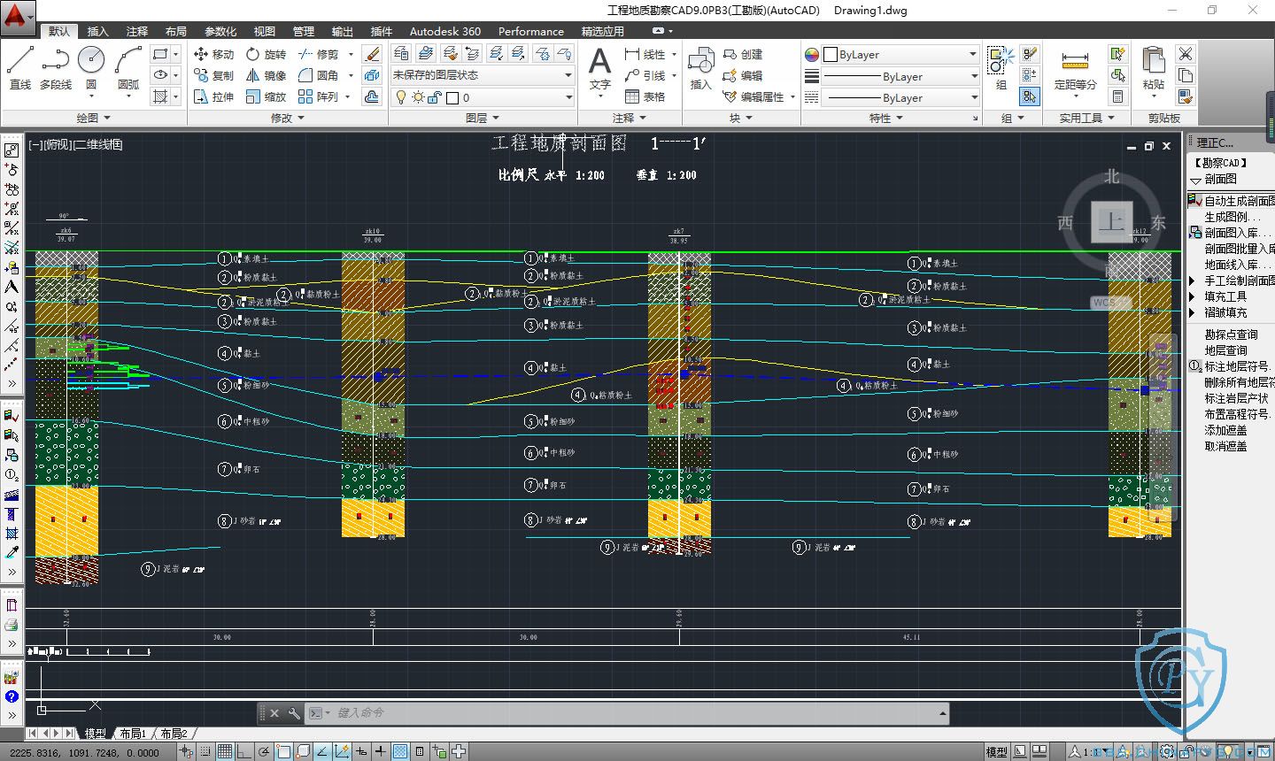Click the calculator icon in 实用工具 panel

(x=1118, y=96)
